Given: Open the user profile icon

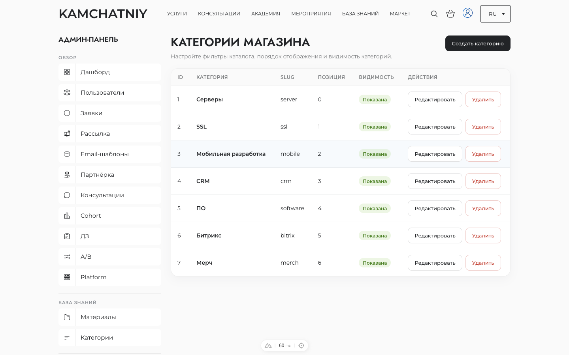Looking at the screenshot, I should click(x=467, y=13).
